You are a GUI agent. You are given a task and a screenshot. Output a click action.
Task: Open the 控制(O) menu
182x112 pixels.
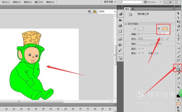coord(17,2)
